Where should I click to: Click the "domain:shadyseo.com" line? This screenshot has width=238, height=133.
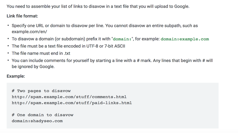click(37, 121)
